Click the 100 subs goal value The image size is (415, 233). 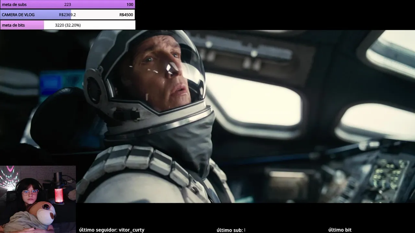click(130, 5)
